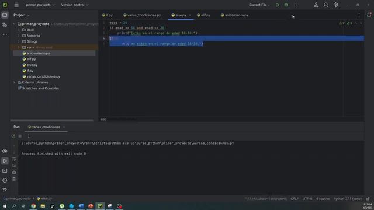Switch to anidamiento.py editor tab
374x210 pixels.
(234, 15)
